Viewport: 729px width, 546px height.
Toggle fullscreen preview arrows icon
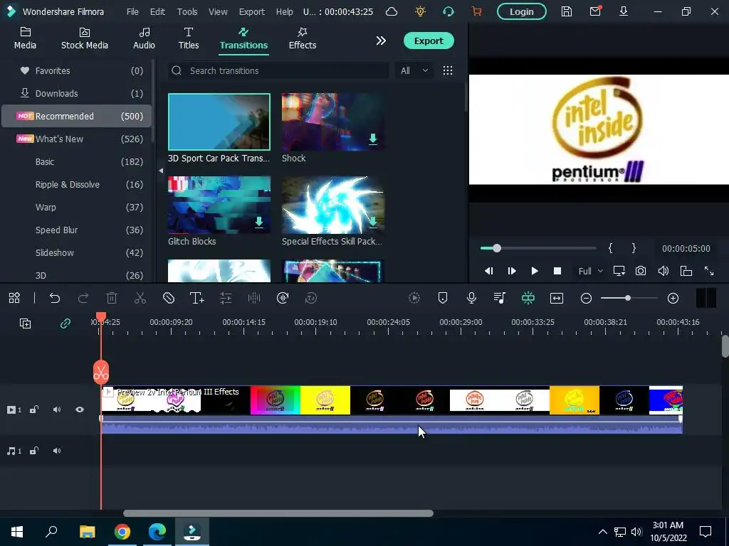(708, 271)
